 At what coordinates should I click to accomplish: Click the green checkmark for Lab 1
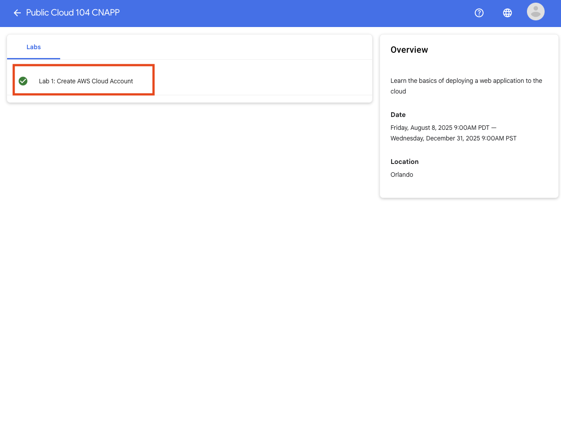point(23,81)
